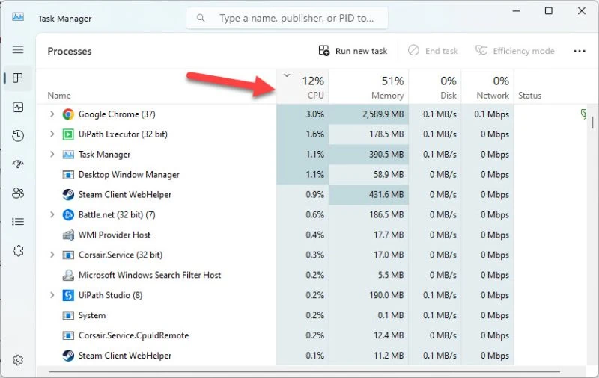Click the Corsair.Service.CpuIdRemote icon
The height and width of the screenshot is (378, 599).
click(x=68, y=335)
